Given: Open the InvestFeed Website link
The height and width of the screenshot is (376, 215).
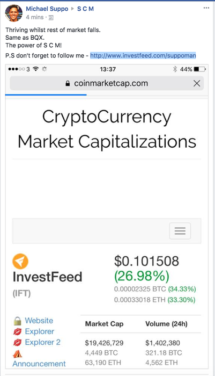Looking at the screenshot, I should click(39, 321).
